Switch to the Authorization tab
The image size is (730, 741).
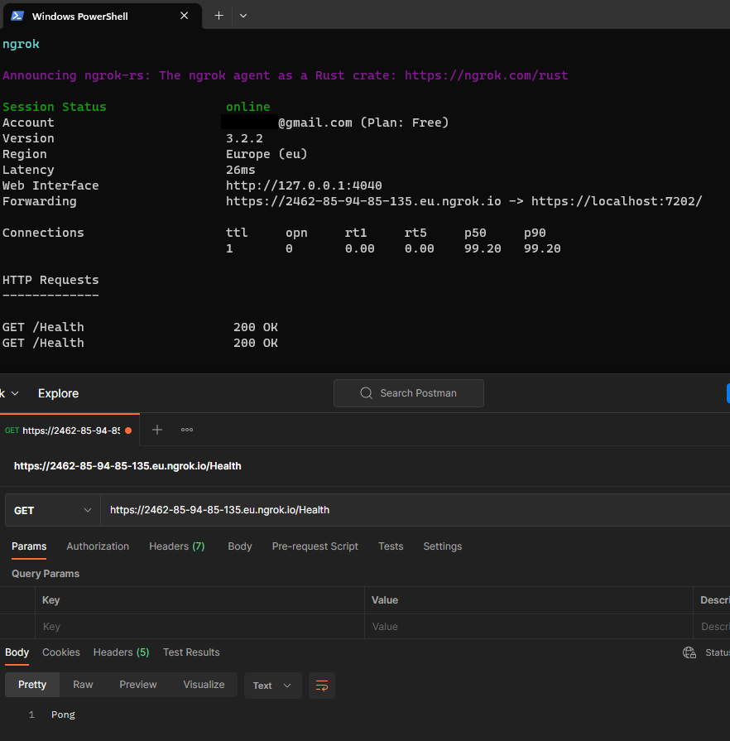pos(98,546)
